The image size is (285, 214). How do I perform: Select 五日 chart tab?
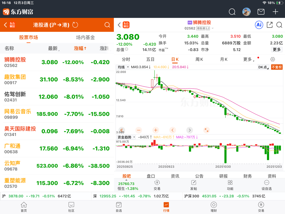pos(150,59)
